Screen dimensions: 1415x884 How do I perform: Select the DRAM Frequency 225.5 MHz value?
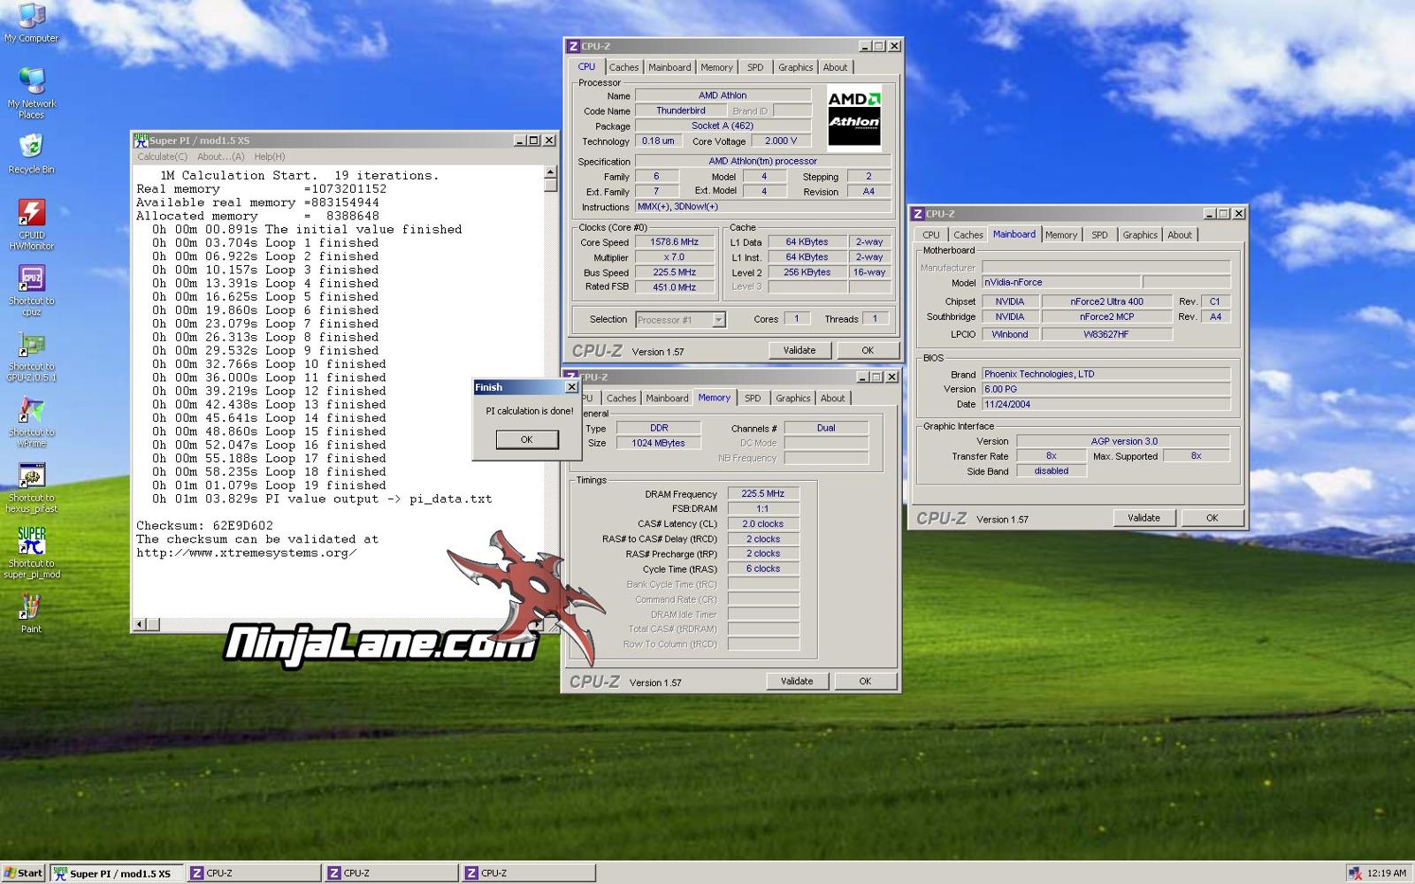[x=763, y=493]
